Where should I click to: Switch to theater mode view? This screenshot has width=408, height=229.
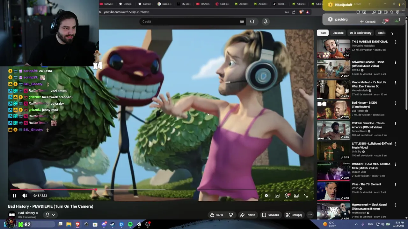(296, 196)
